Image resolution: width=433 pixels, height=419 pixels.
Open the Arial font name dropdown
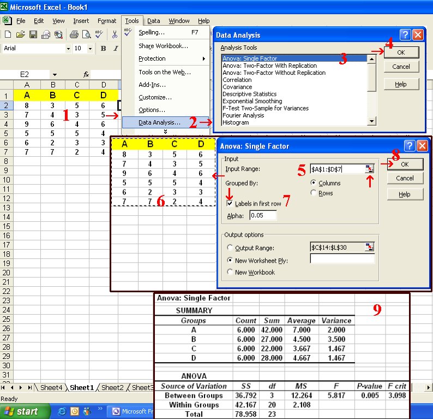pos(68,49)
